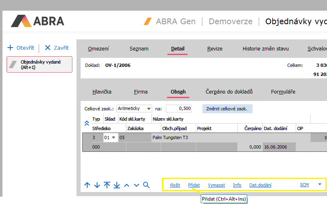Open the Historie změn stavu tab

coord(265,49)
